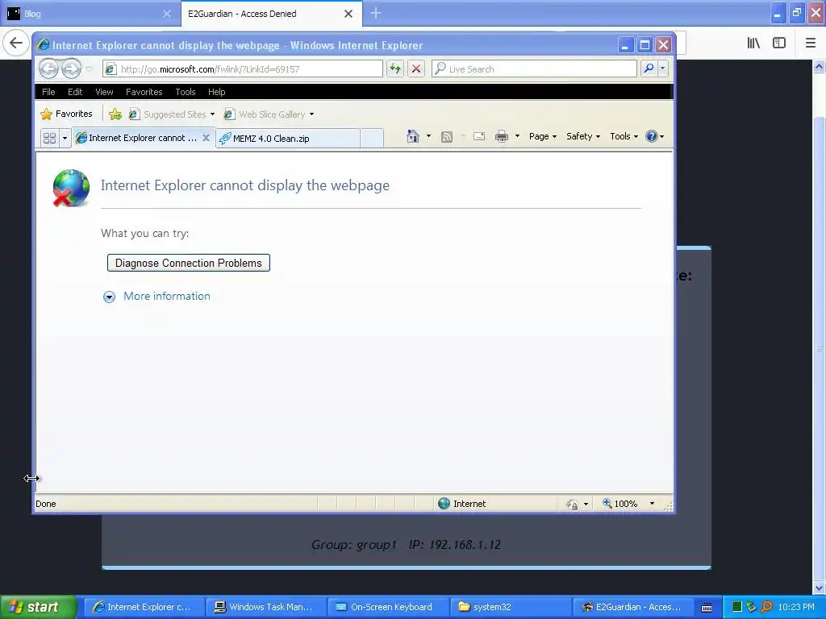Open the Help menu

tap(216, 92)
